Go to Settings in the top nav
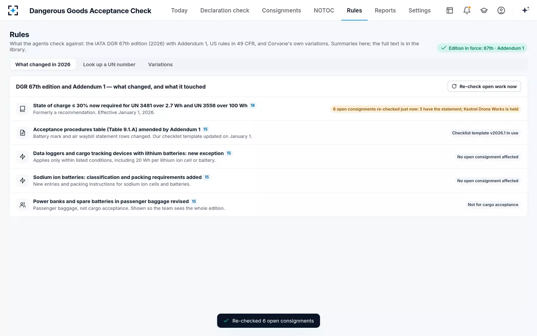 420,10
